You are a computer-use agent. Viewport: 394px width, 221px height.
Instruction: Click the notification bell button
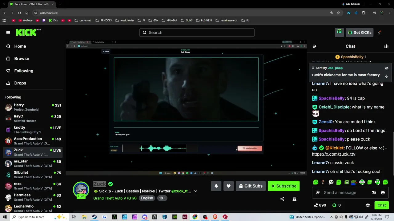pyautogui.click(x=216, y=186)
